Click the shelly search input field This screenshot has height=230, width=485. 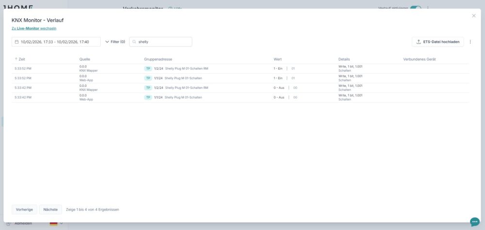[x=161, y=42]
